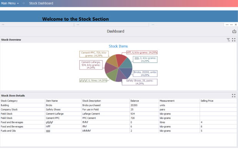Maximize the Stock Overview panel

pyautogui.click(x=234, y=40)
